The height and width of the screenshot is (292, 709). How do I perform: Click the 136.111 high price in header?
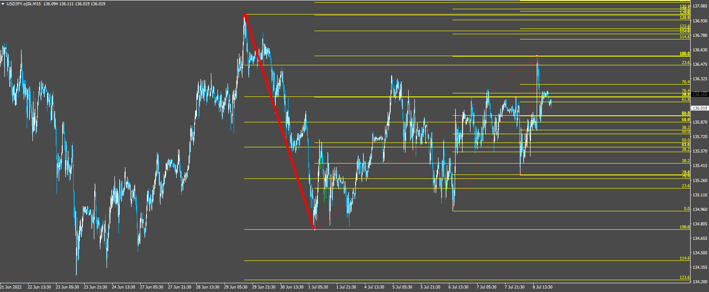66,4
